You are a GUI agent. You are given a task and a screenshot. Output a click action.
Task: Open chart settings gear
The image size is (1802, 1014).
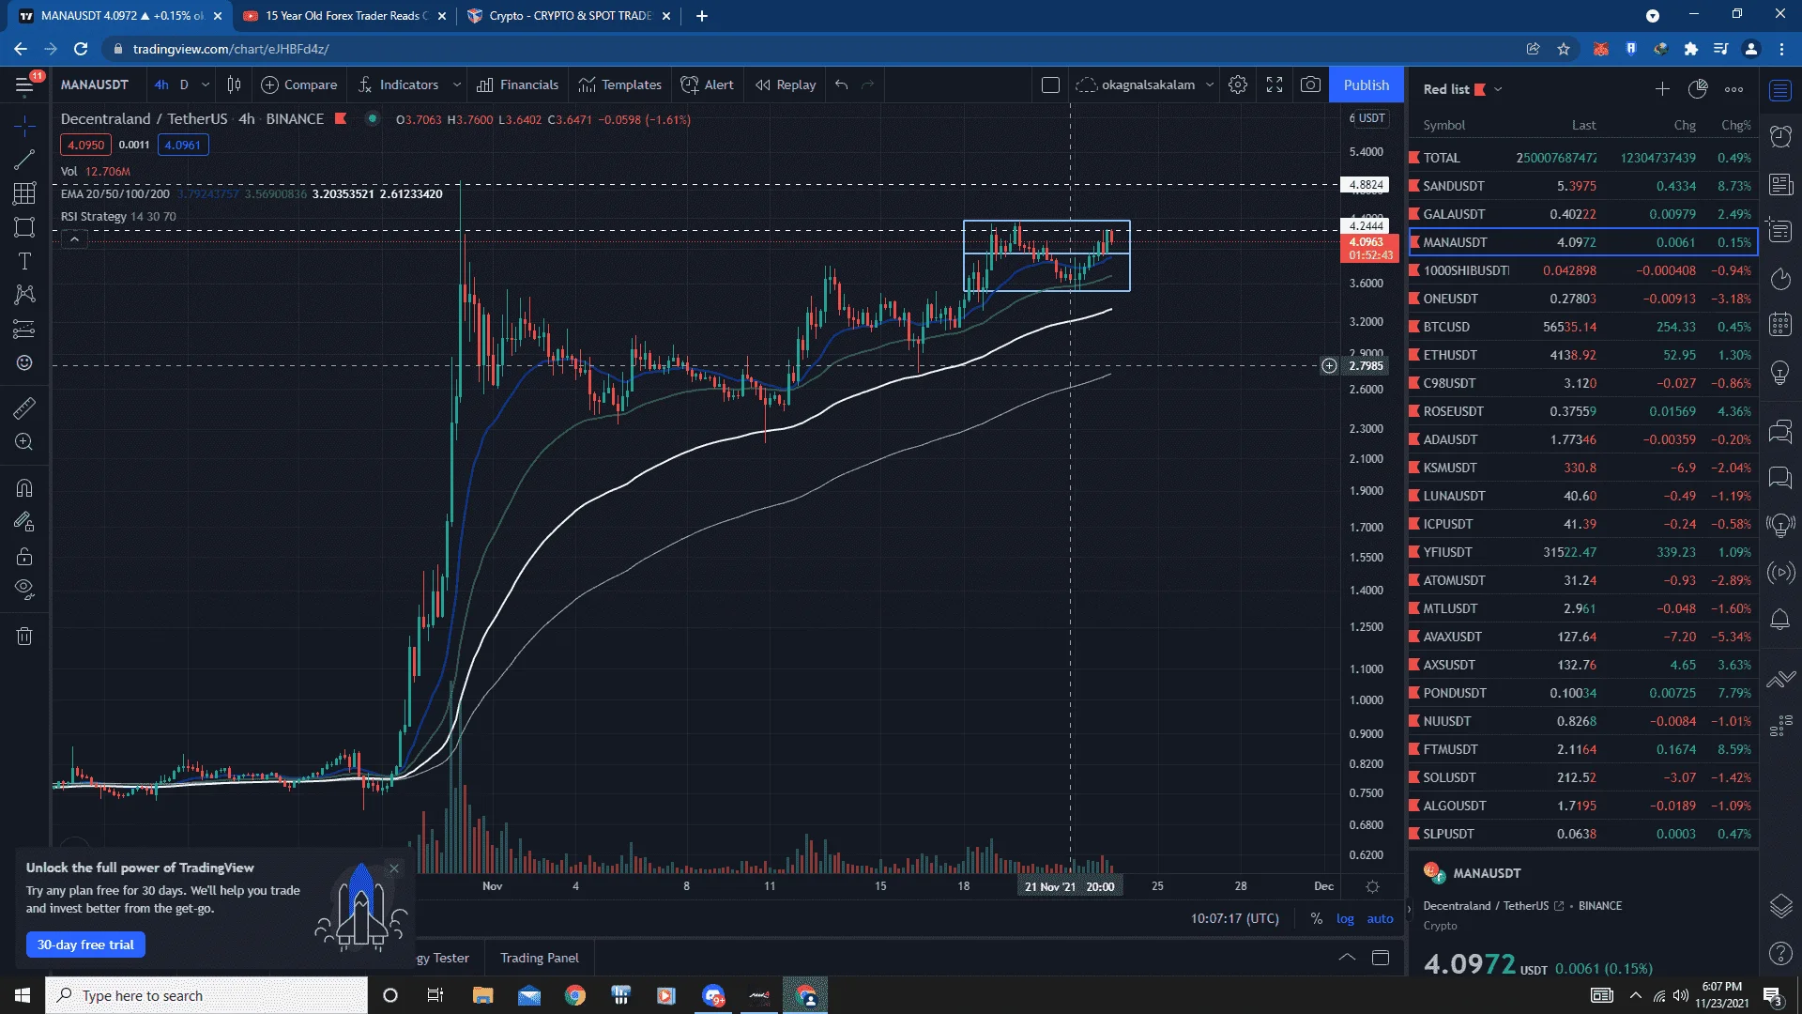1238,84
